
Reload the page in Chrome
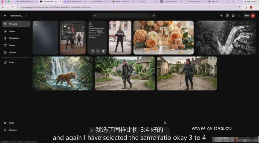pyautogui.click(x=13, y=7)
